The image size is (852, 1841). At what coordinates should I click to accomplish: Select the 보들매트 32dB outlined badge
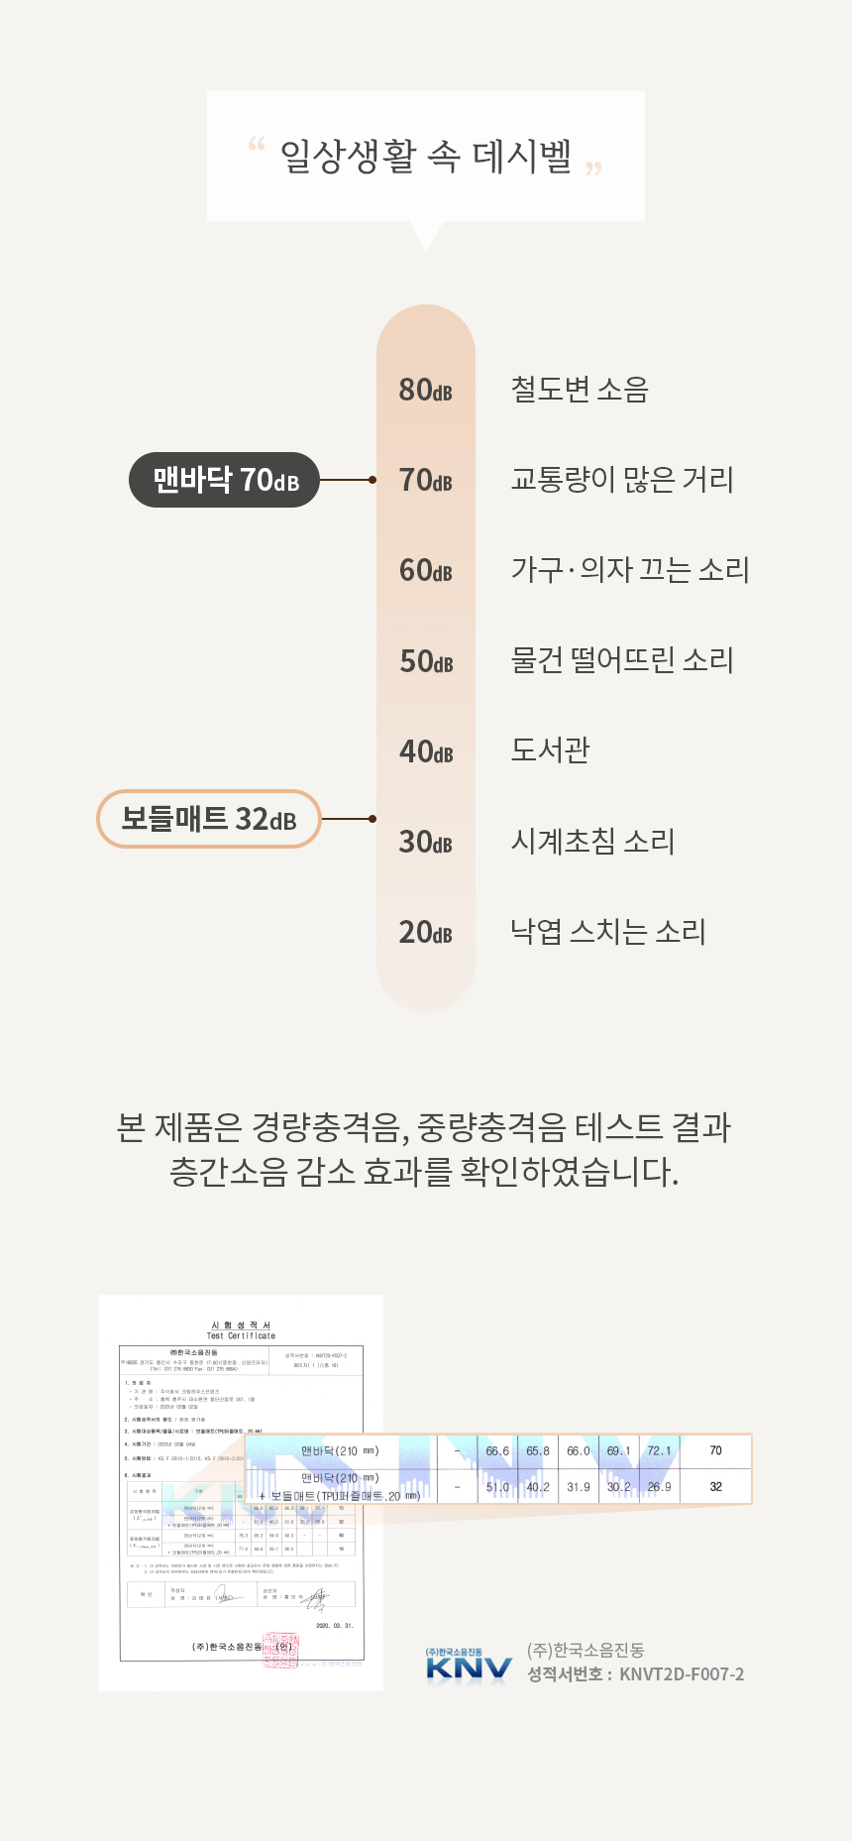point(209,819)
